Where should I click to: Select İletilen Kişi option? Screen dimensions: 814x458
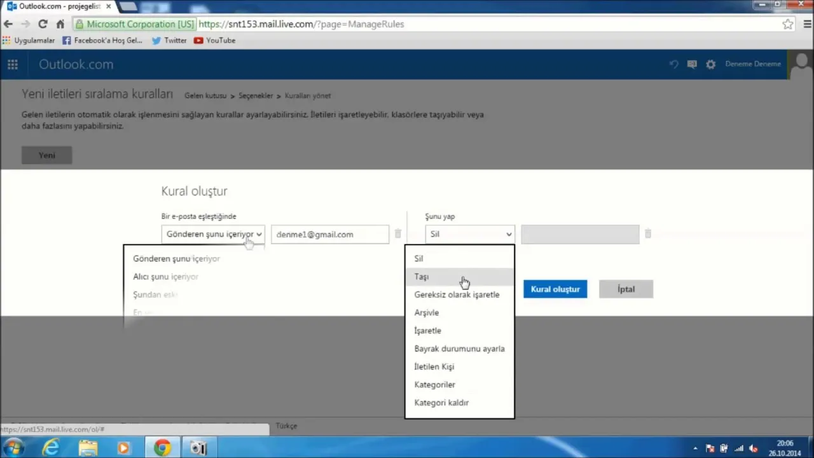pyautogui.click(x=459, y=366)
